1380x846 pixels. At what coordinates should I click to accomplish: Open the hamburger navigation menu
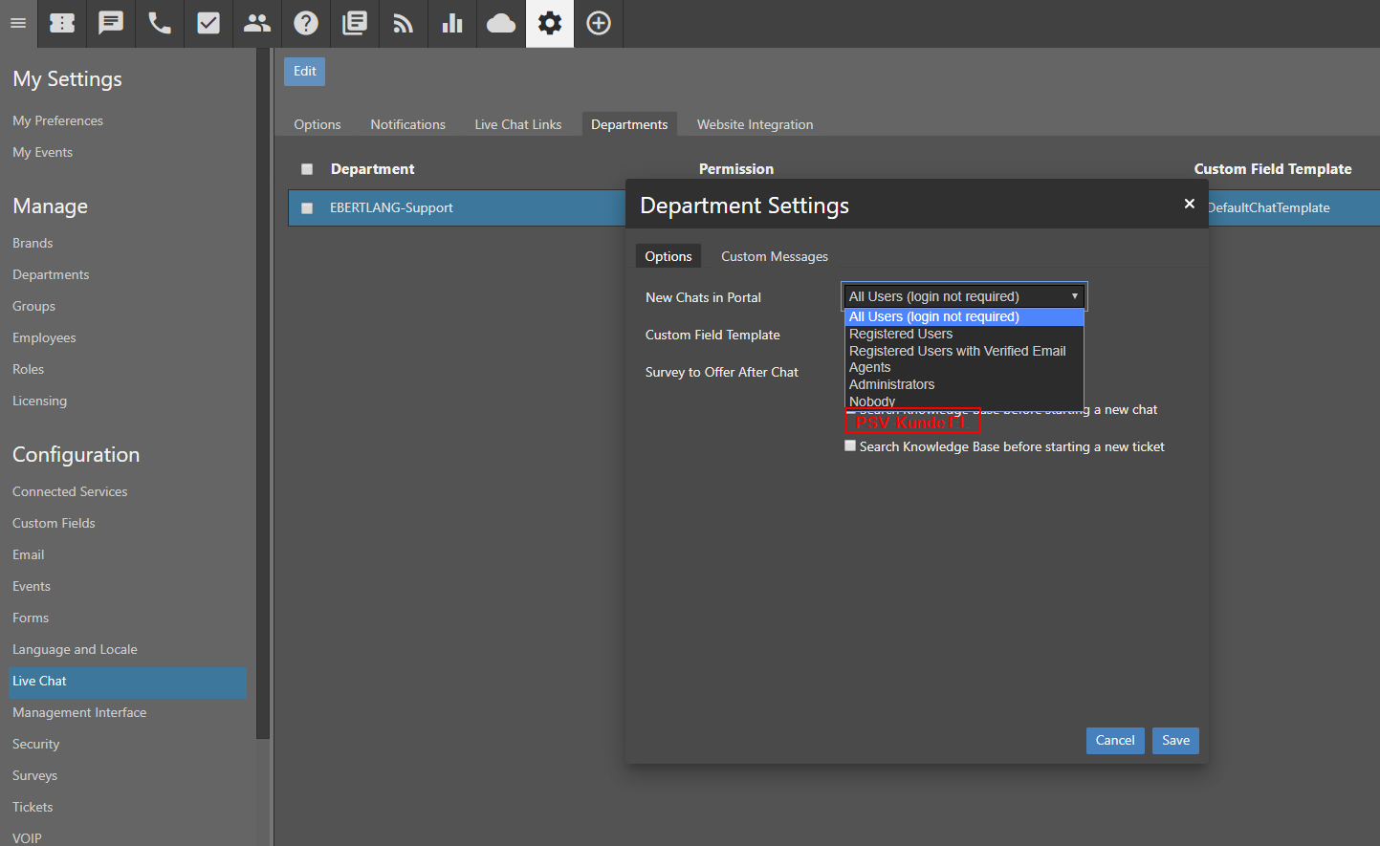[x=18, y=23]
